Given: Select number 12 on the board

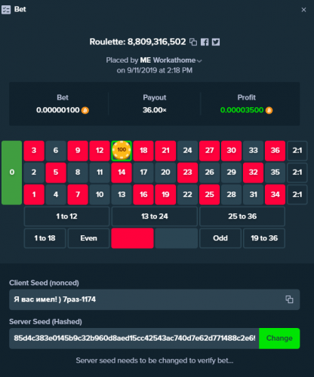Looking at the screenshot, I should (x=100, y=151).
